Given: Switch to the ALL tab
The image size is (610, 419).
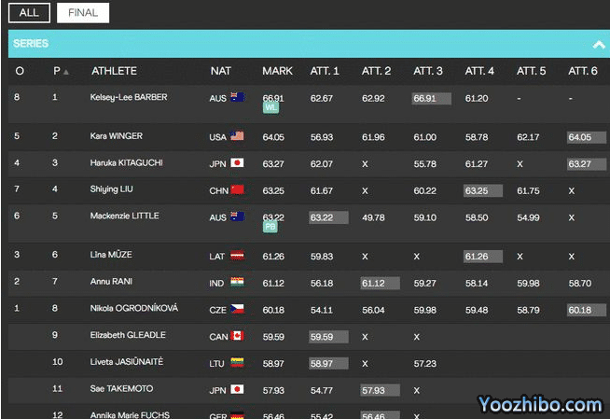Looking at the screenshot, I should pyautogui.click(x=28, y=13).
